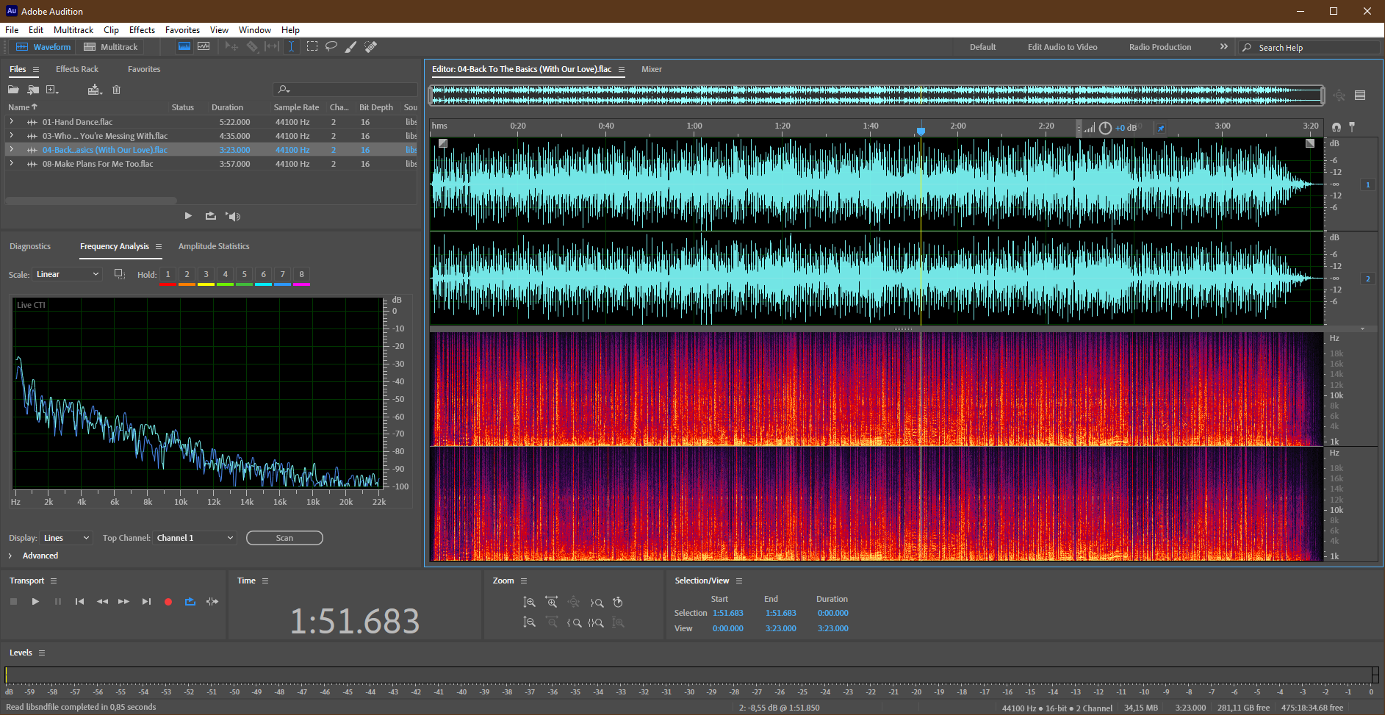Click the HUD volume knob (+0 dB)
Screen dimensions: 1385x715
(x=1105, y=128)
